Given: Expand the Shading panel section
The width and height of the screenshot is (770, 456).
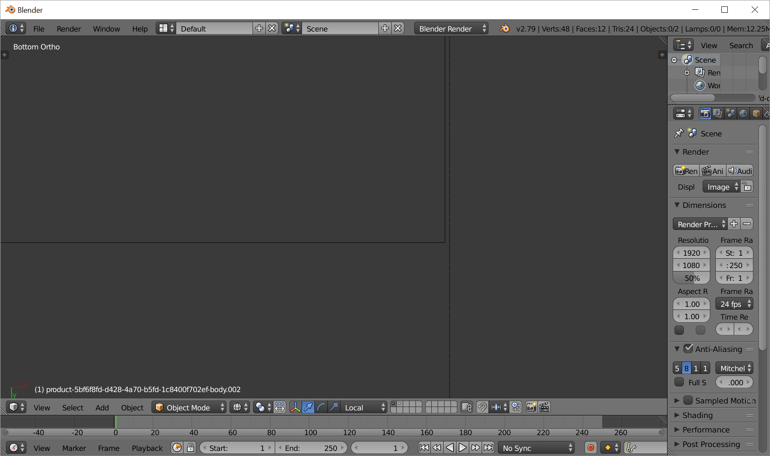Looking at the screenshot, I should pyautogui.click(x=697, y=415).
